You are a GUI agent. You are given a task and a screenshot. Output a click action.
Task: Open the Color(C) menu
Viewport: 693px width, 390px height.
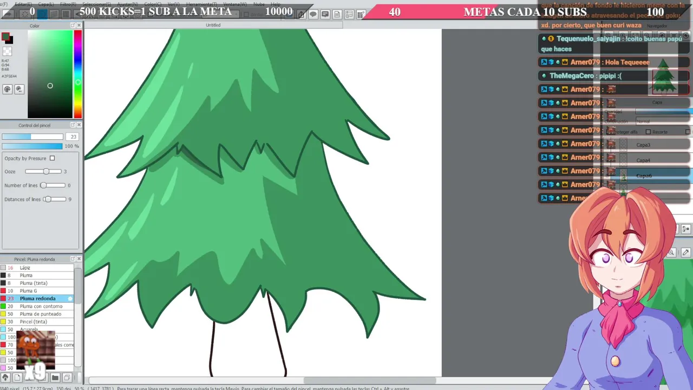click(152, 4)
